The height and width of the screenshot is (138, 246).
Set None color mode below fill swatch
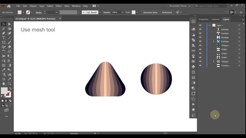click(10, 101)
